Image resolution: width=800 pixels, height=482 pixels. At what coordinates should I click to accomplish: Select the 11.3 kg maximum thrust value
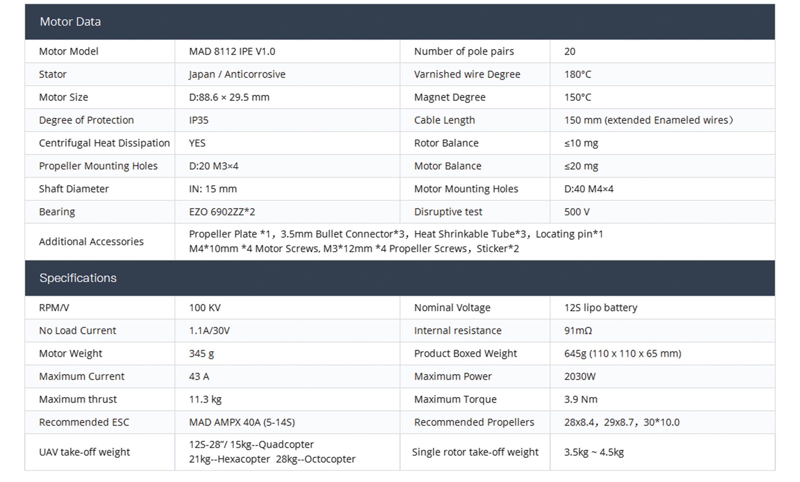point(205,399)
